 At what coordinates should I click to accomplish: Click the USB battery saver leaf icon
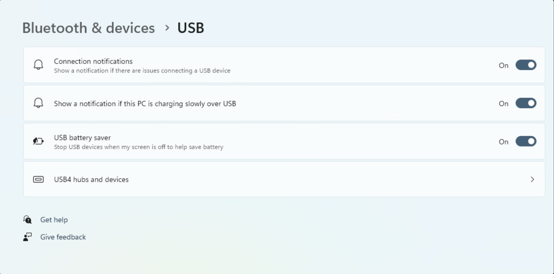[x=38, y=141]
